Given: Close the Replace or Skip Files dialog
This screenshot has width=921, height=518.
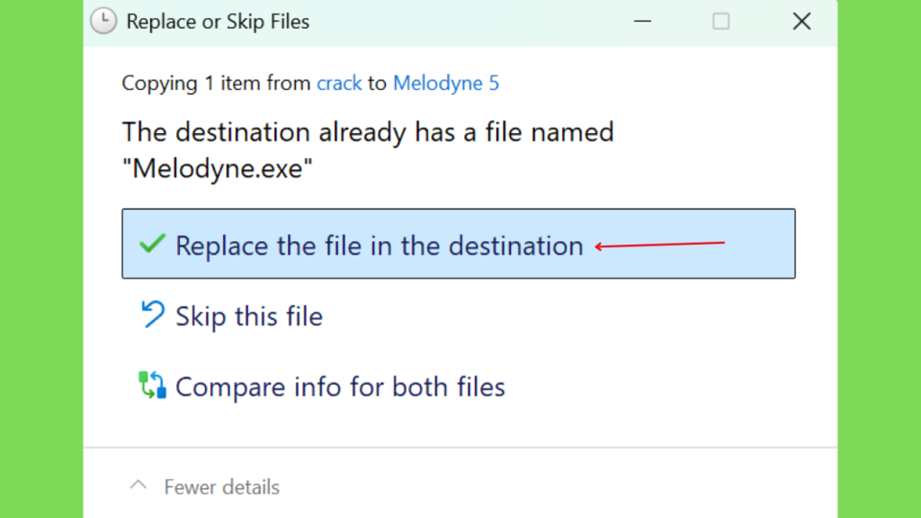Looking at the screenshot, I should [x=801, y=22].
